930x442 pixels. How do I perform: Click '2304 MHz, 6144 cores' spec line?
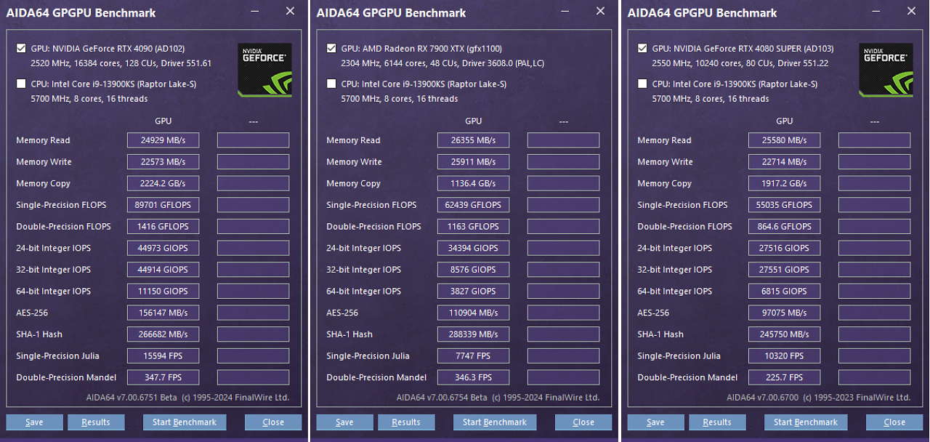(x=442, y=63)
